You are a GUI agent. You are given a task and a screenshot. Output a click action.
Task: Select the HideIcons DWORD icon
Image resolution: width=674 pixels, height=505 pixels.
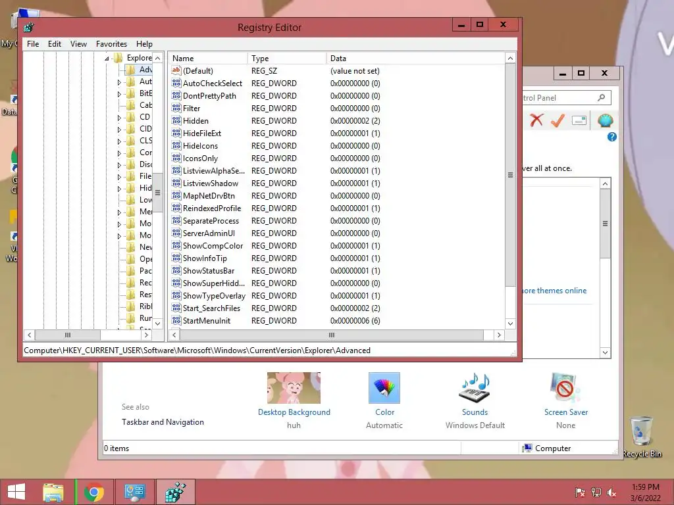point(176,145)
